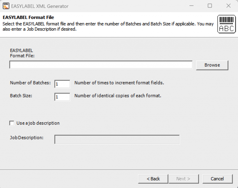This screenshot has width=238, height=188.
Task: Cancel the XML Generator wizard
Action: pyautogui.click(x=217, y=179)
